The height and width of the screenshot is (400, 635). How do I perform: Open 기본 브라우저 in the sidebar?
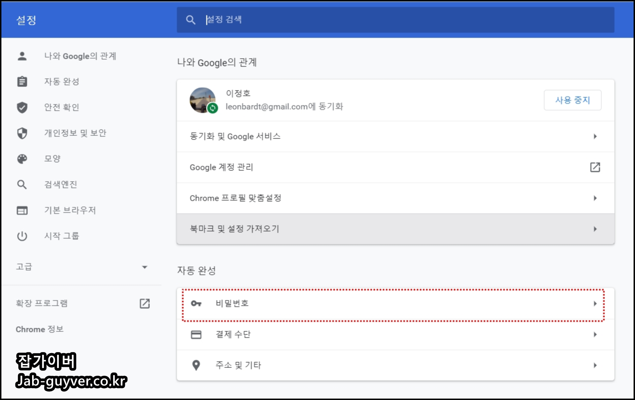click(x=70, y=210)
